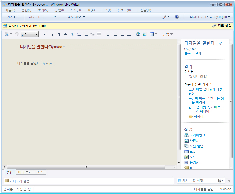This screenshot has width=235, height=194.
Task: Click the paintbrush theme icon
Action: (x=164, y=17)
